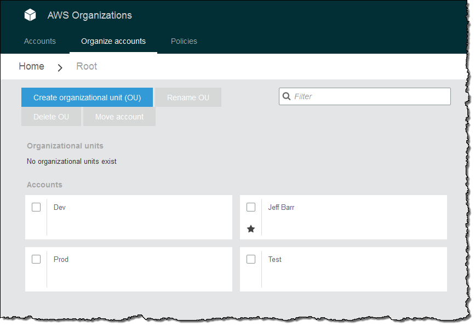Click the star icon on Jeff Barr account
475x326 pixels.
click(x=251, y=229)
